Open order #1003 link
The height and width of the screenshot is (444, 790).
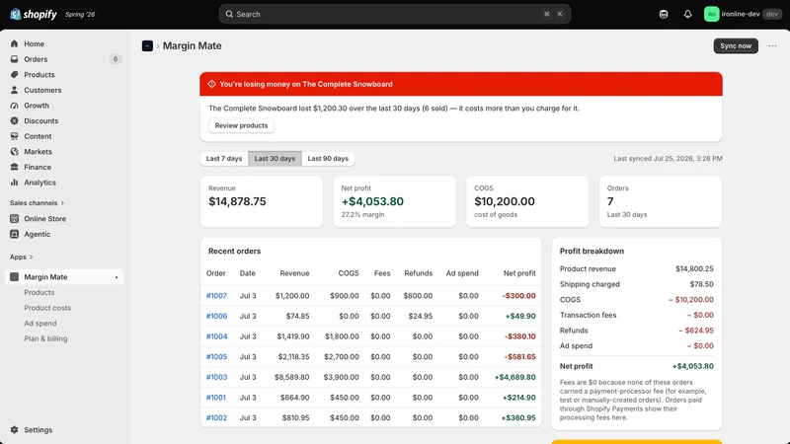tap(216, 377)
